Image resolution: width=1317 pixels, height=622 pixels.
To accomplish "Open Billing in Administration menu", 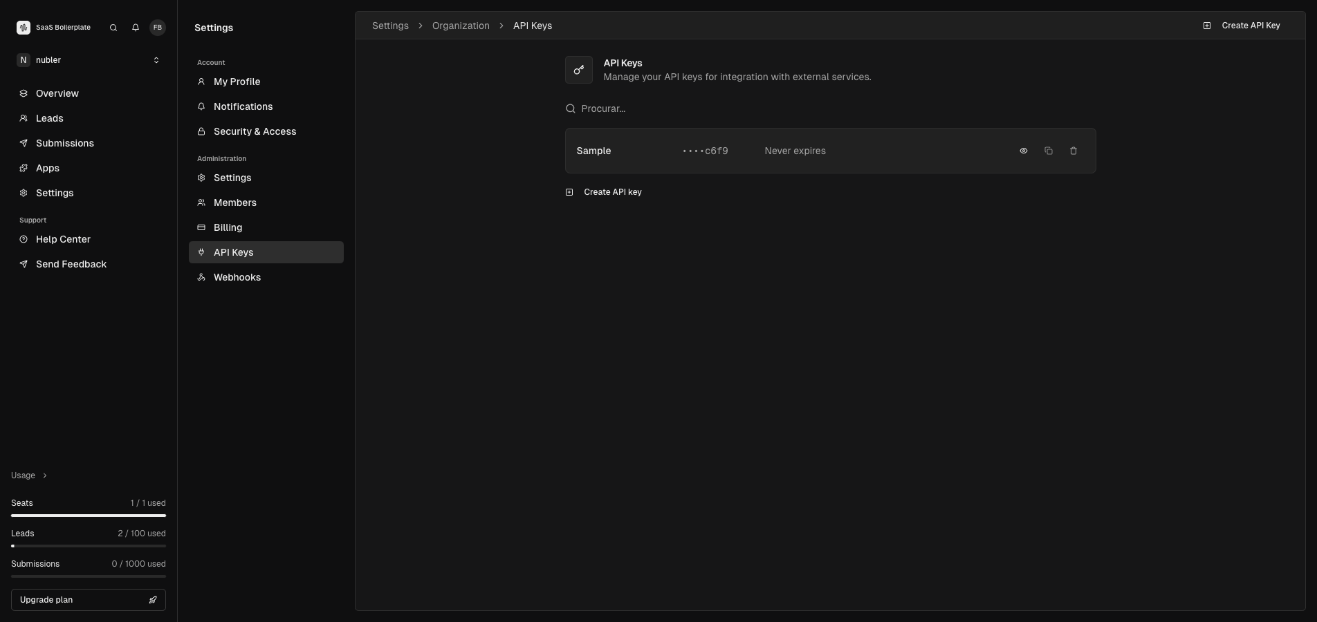I will 228,227.
